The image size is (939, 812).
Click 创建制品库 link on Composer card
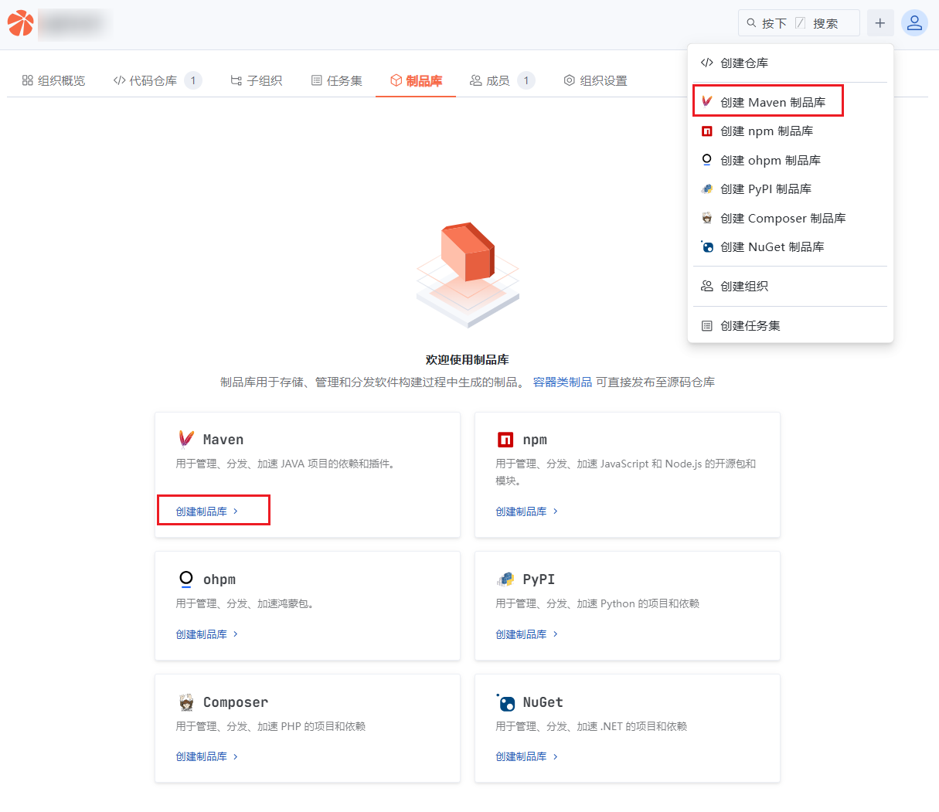click(x=207, y=756)
